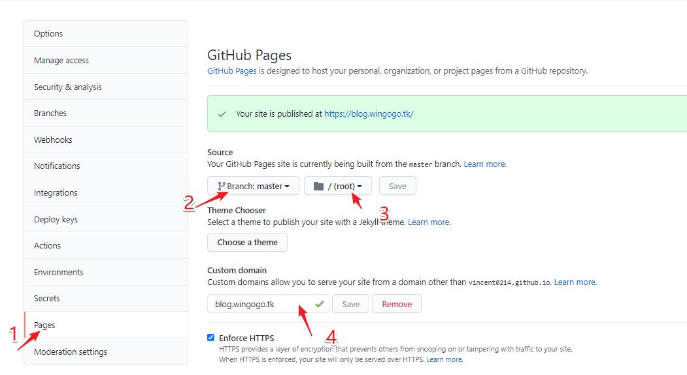The height and width of the screenshot is (375, 687).
Task: Select Webhooks in the sidebar
Action: coord(53,140)
